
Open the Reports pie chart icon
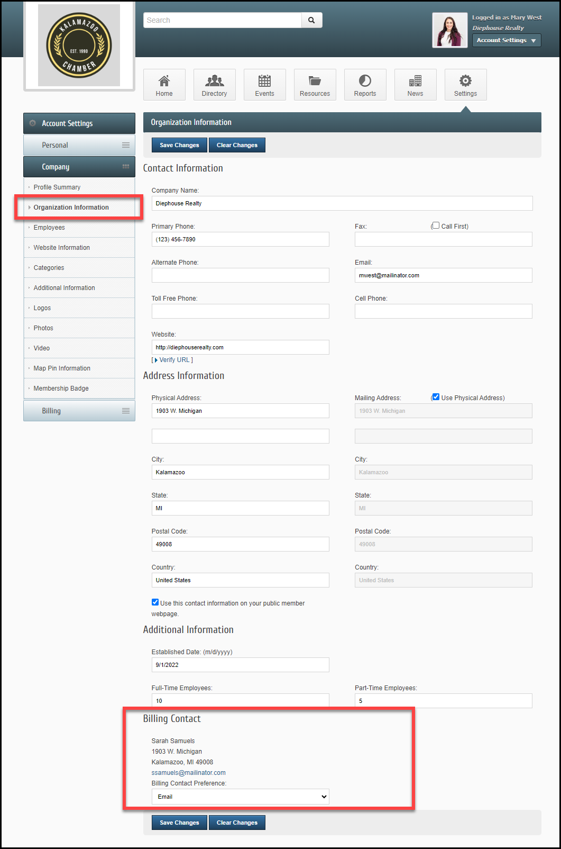[365, 81]
